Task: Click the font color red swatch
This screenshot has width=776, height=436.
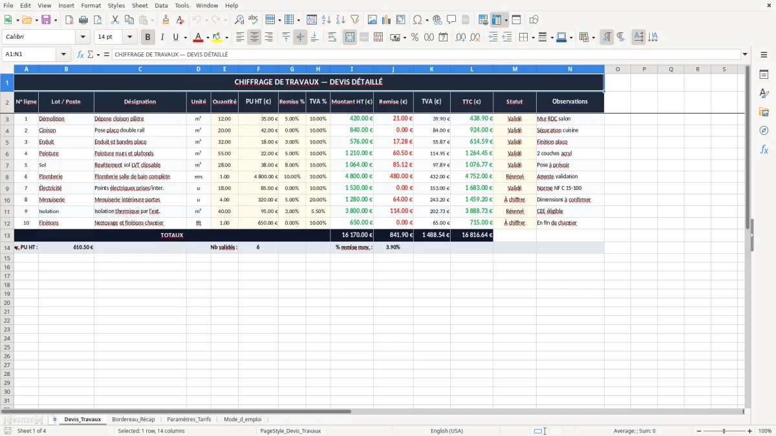Action: click(x=198, y=37)
